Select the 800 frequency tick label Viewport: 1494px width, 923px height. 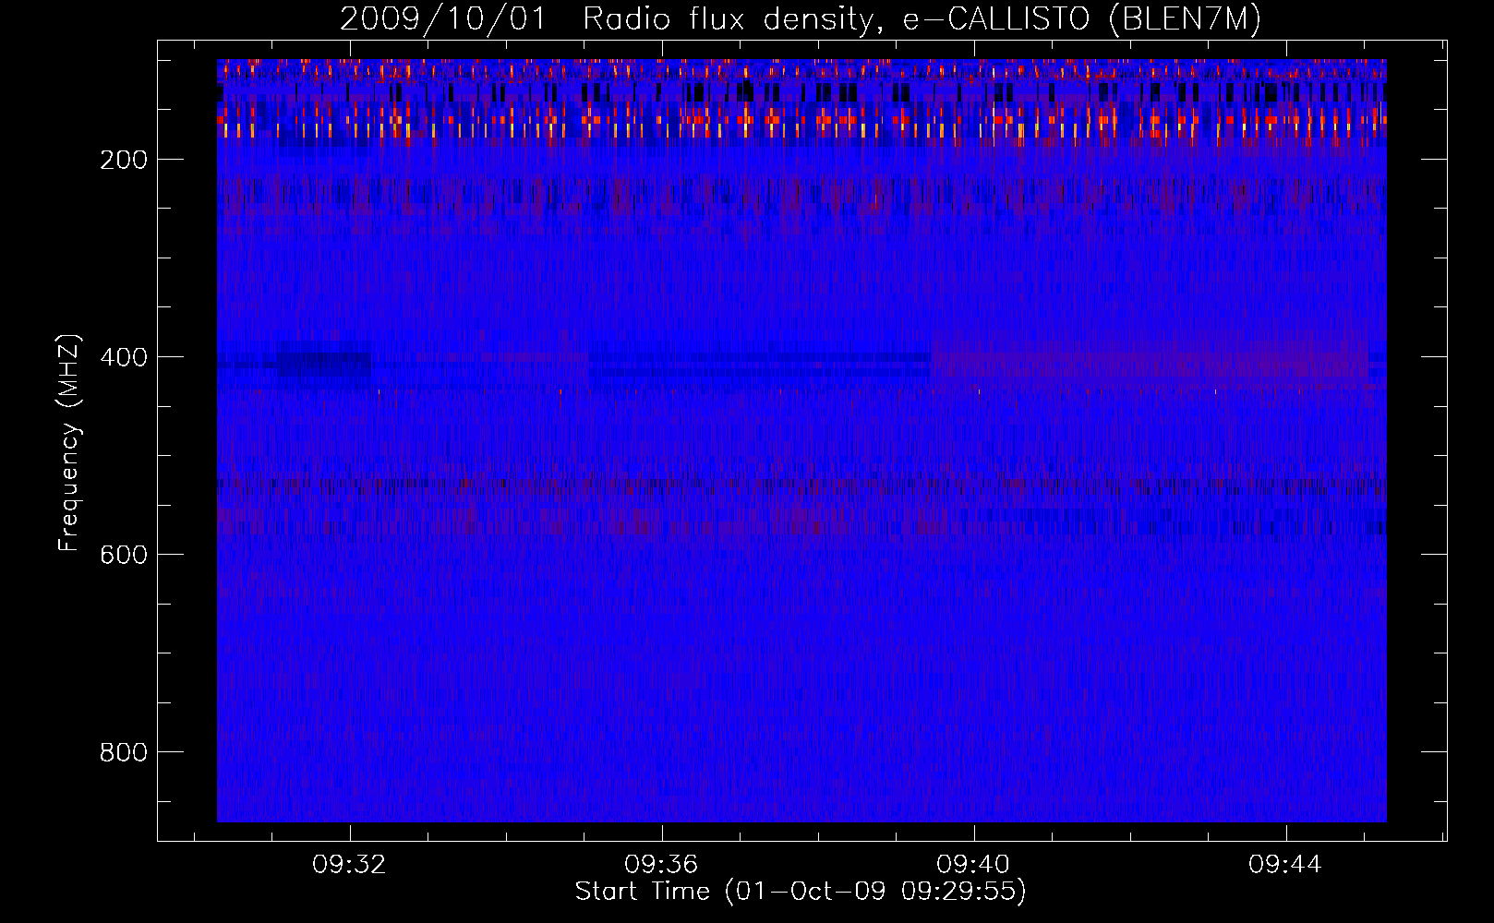pyautogui.click(x=124, y=752)
